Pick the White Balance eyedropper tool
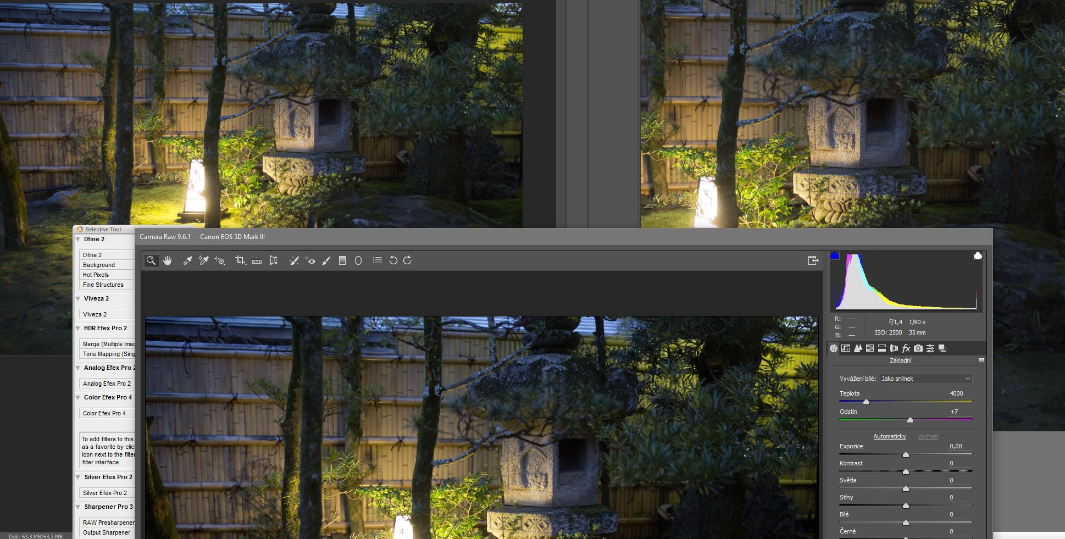1065x539 pixels. coord(187,260)
